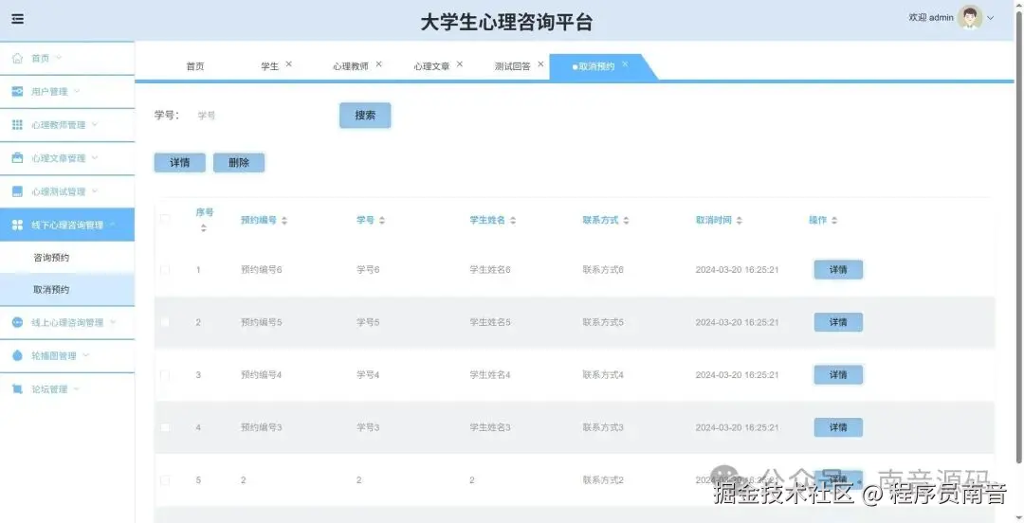This screenshot has height=523, width=1024.
Task: Click the 心理文章管理 briefcase icon
Action: tap(18, 158)
